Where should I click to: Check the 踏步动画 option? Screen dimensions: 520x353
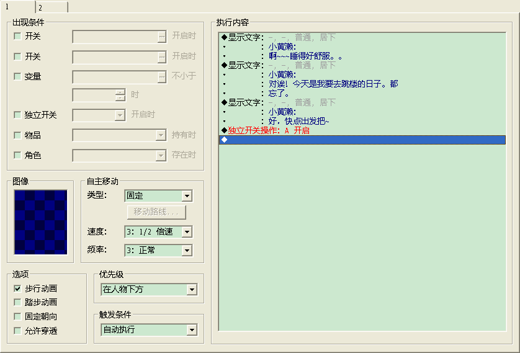[17, 302]
